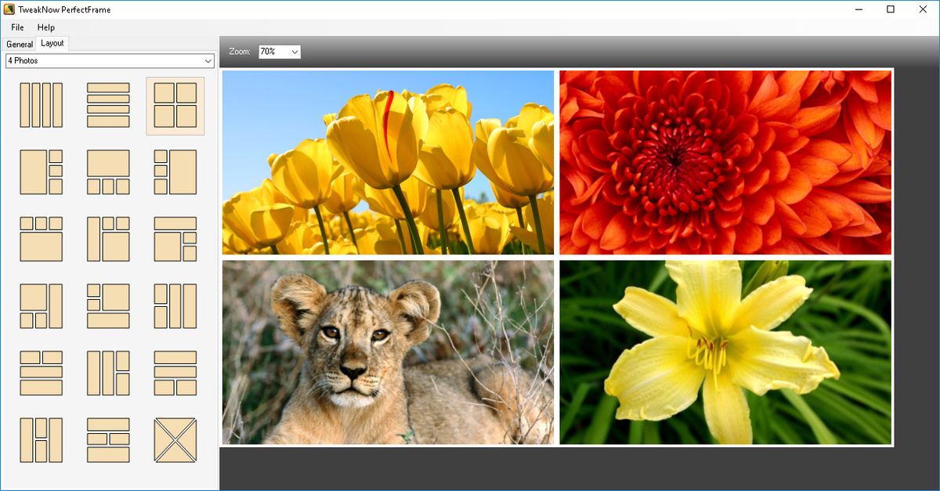The height and width of the screenshot is (491, 940).
Task: Select the four vertical strips layout
Action: (x=41, y=105)
